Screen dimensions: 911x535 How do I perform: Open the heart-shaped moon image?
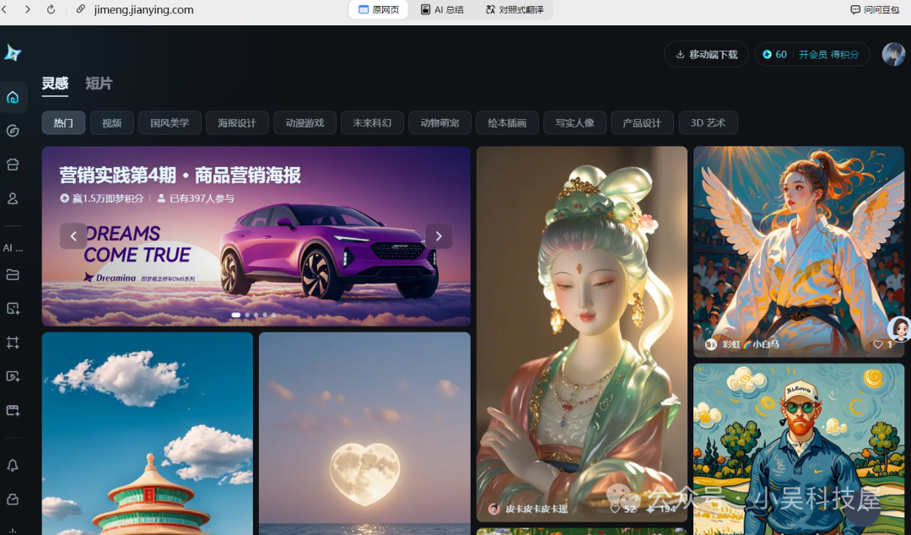pyautogui.click(x=365, y=433)
